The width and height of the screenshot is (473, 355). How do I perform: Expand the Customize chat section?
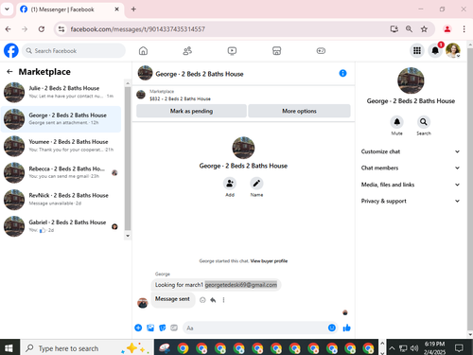click(x=411, y=151)
